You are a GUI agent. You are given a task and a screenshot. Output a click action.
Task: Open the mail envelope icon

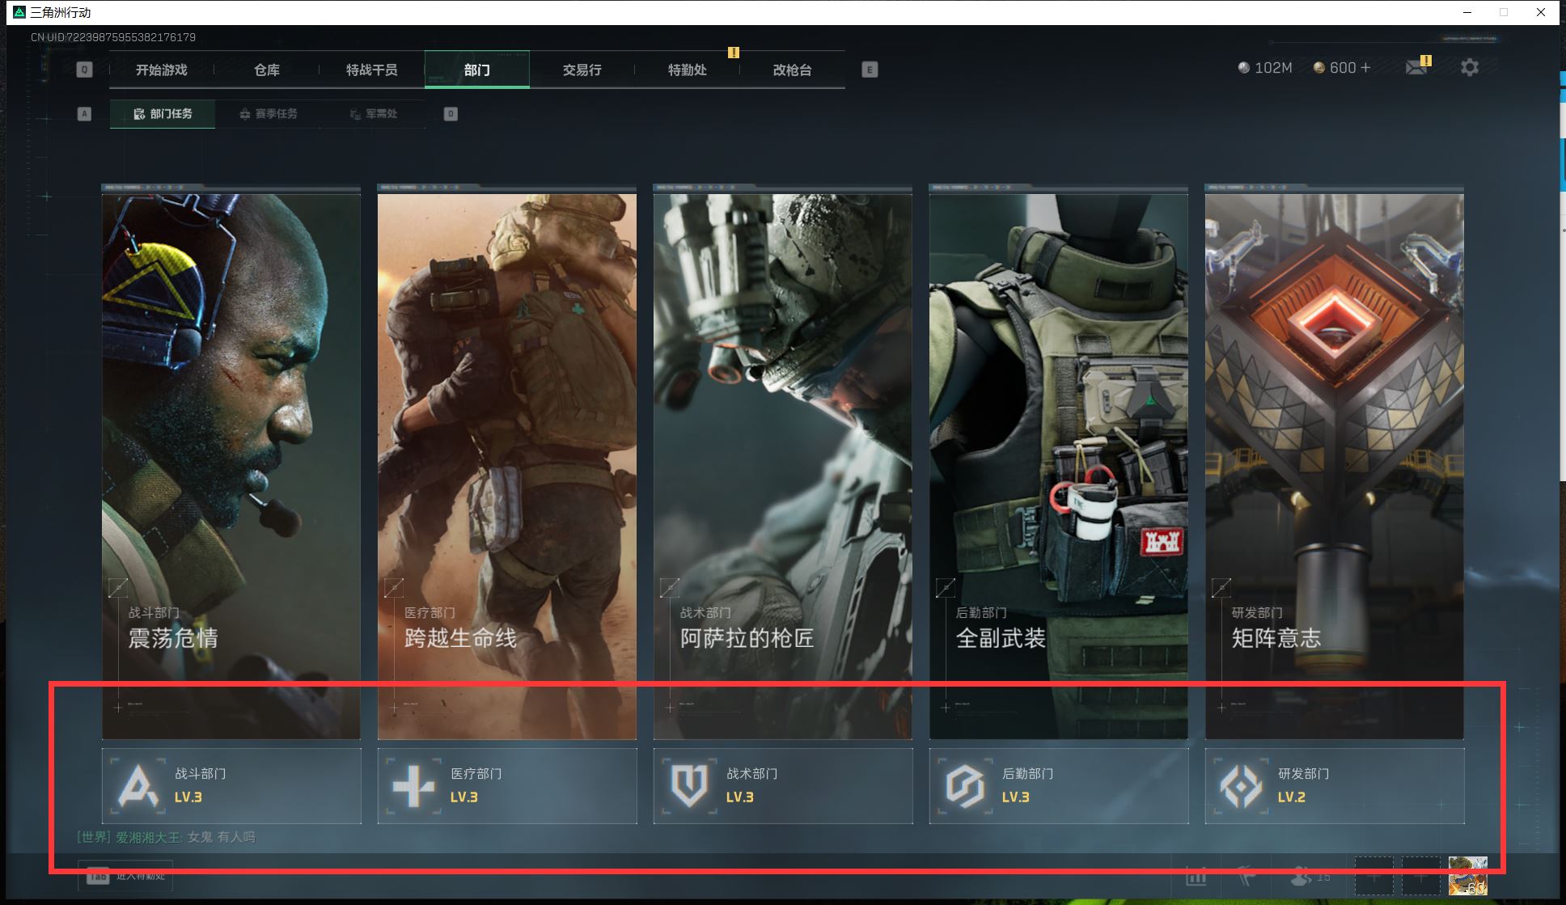point(1416,68)
